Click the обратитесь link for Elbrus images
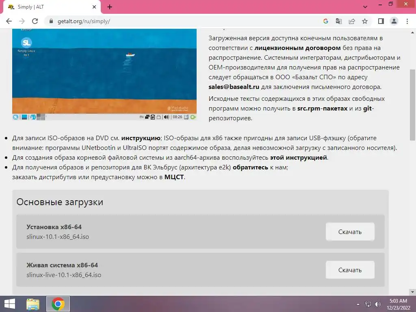The height and width of the screenshot is (312, 416). click(250, 167)
